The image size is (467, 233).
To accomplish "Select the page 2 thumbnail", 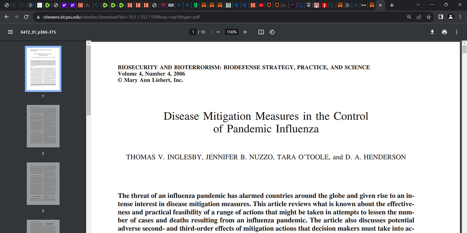I will (x=43, y=126).
